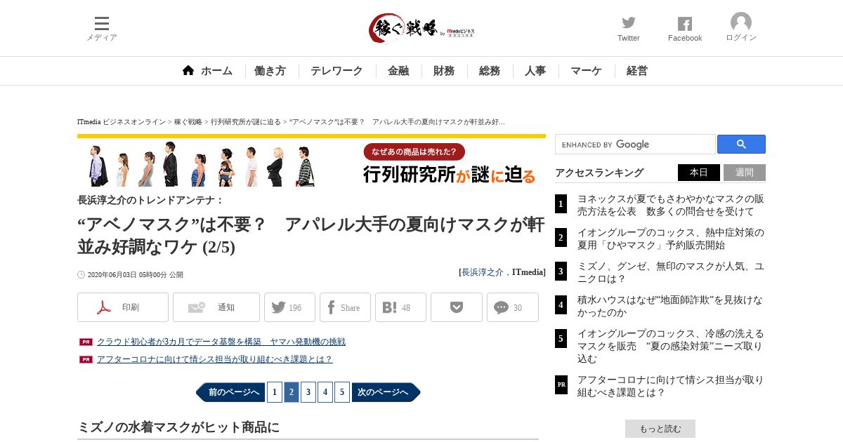Go to 次のページへ
The height and width of the screenshot is (442, 843).
tap(386, 392)
